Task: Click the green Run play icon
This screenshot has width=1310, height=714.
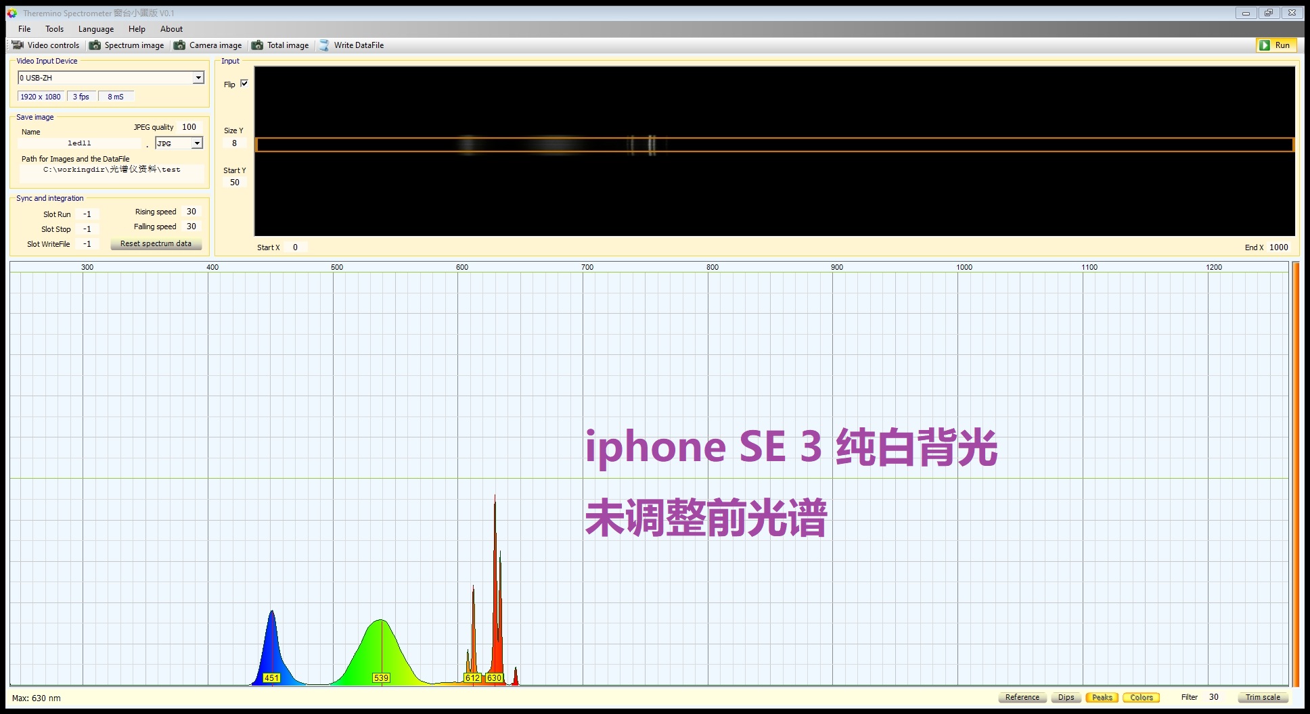Action: coord(1265,45)
